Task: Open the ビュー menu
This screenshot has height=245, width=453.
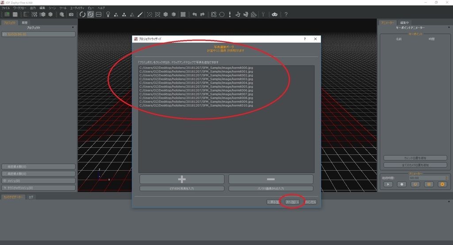Action: click(x=91, y=8)
